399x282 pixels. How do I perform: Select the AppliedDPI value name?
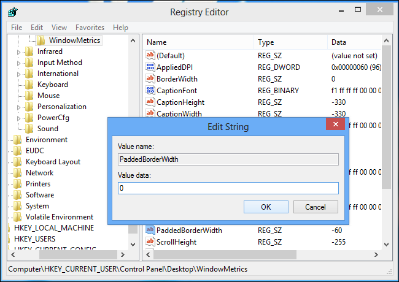pos(174,67)
